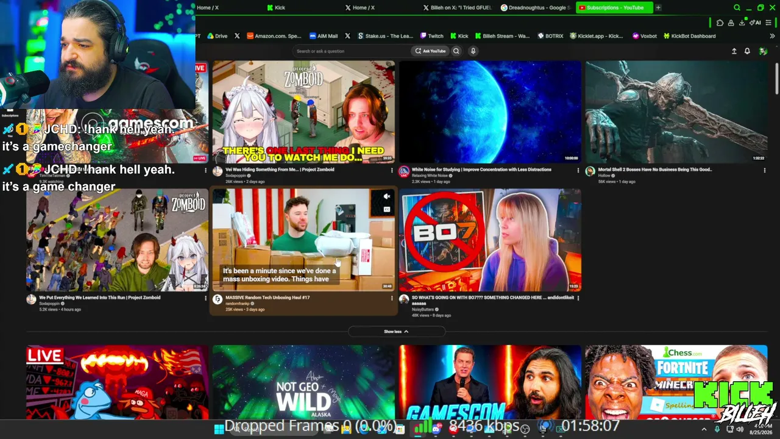Switch to the Kick browser tab

[x=276, y=8]
